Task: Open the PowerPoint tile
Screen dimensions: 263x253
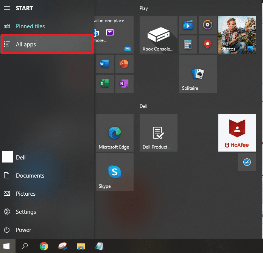Action: coord(124,64)
